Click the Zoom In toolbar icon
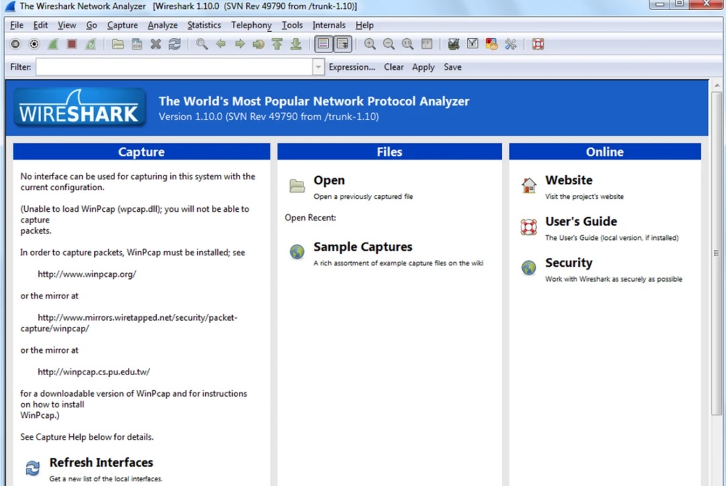Image resolution: width=726 pixels, height=486 pixels. click(x=370, y=44)
